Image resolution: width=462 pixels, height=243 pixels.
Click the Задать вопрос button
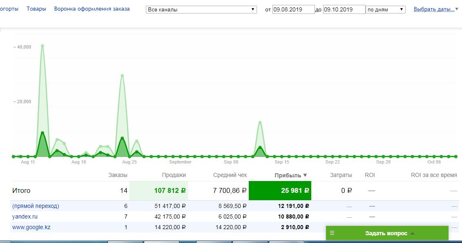[x=387, y=233]
